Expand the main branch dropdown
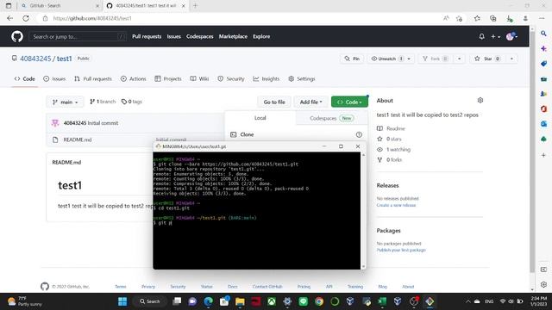The width and height of the screenshot is (552, 310). [66, 102]
